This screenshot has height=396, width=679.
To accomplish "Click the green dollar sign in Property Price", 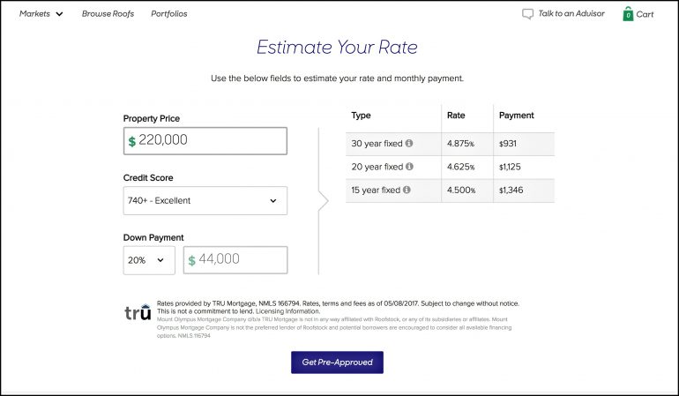I will (132, 141).
